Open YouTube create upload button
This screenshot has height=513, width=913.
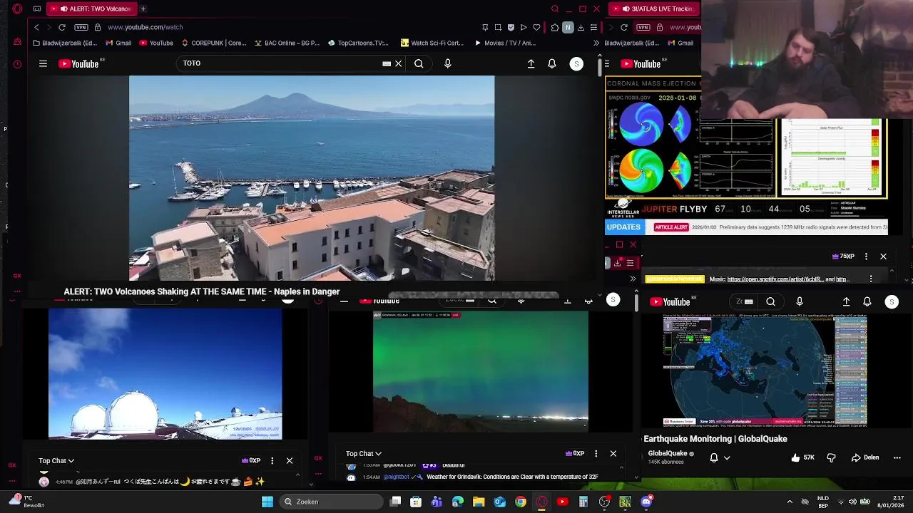pyautogui.click(x=531, y=63)
